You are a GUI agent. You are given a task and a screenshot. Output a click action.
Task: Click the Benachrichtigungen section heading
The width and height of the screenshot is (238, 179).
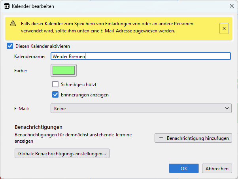(38, 127)
